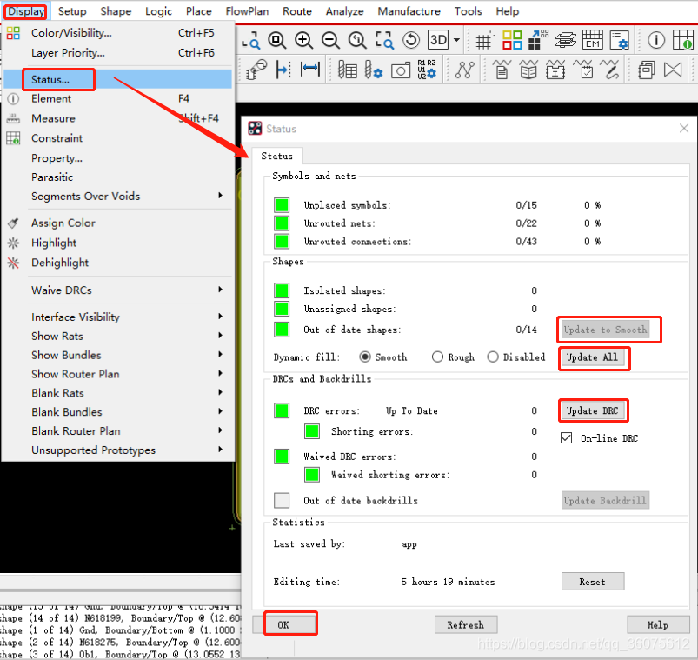The image size is (698, 660).
Task: Click the drill table toolbar icon
Action: click(348, 70)
